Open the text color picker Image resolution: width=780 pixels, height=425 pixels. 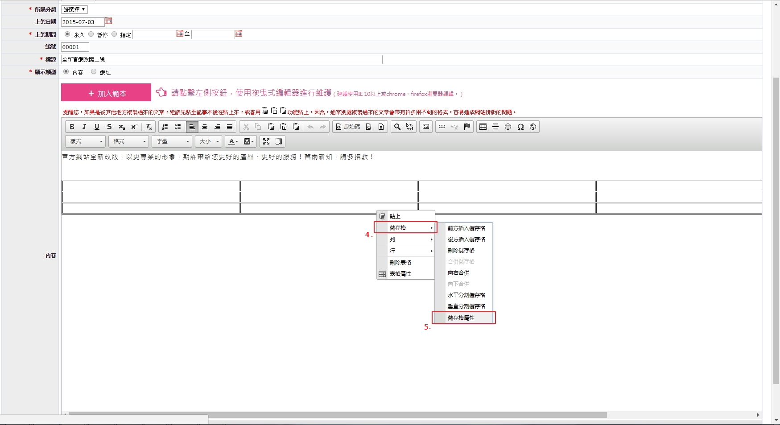pos(233,141)
